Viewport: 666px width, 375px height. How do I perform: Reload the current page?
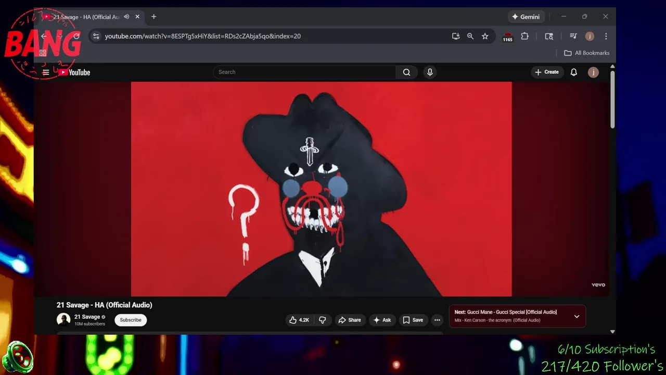click(76, 36)
